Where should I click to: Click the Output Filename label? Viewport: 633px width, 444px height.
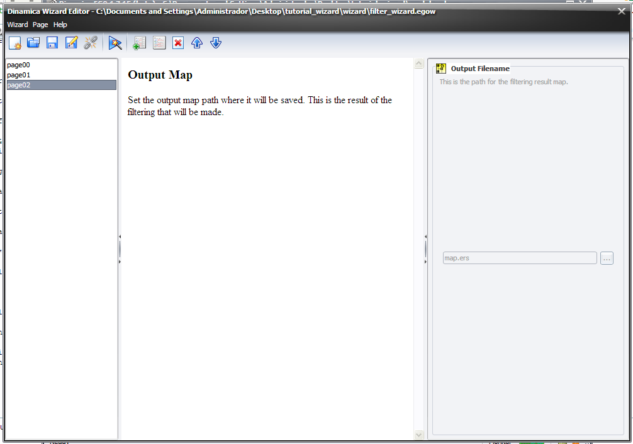[x=480, y=69]
